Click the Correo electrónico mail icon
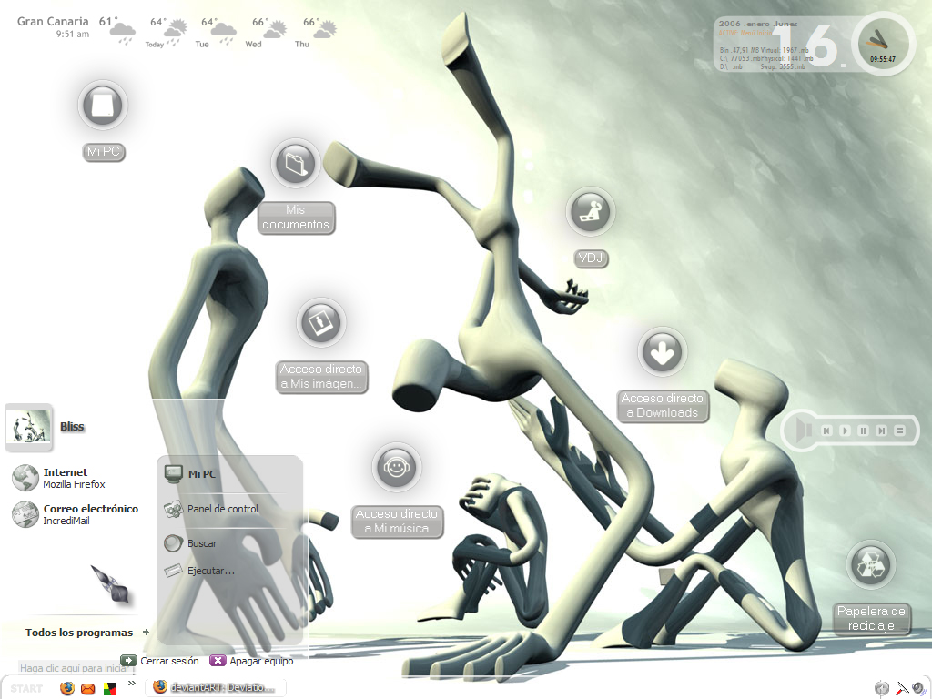This screenshot has width=932, height=699. (x=25, y=514)
